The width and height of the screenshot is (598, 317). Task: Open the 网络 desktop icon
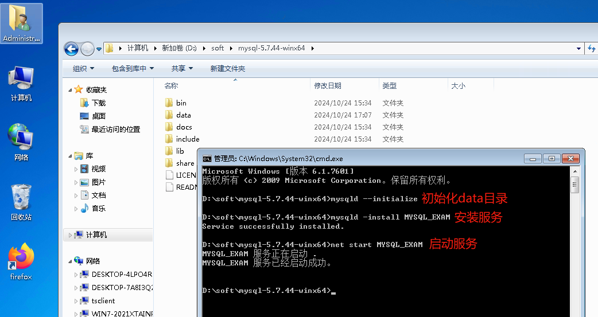[21, 142]
